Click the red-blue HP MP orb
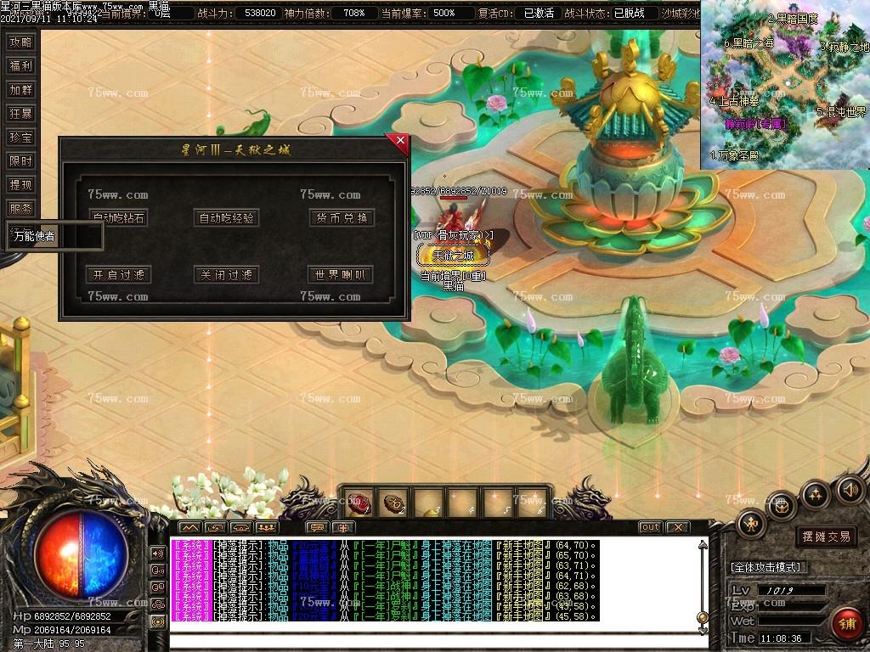Screen dimensions: 870x652 tap(82, 555)
